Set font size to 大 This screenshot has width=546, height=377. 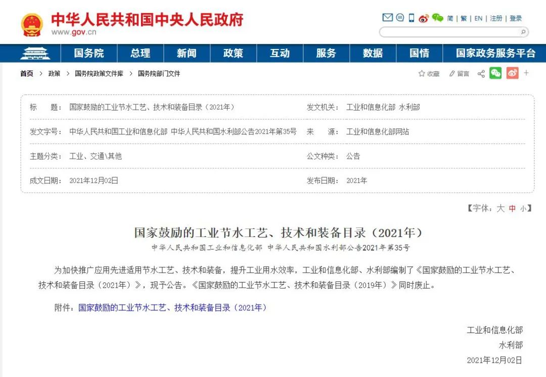pyautogui.click(x=500, y=209)
